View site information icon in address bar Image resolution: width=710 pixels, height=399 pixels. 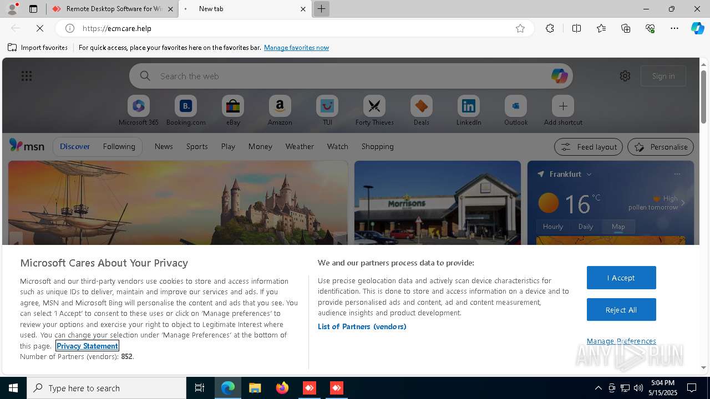[x=70, y=28]
